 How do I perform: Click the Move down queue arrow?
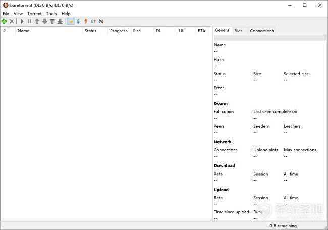(44, 21)
